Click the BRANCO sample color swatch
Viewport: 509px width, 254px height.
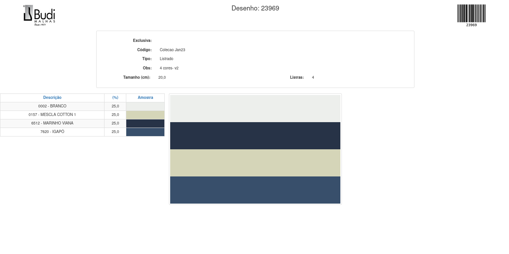point(145,106)
